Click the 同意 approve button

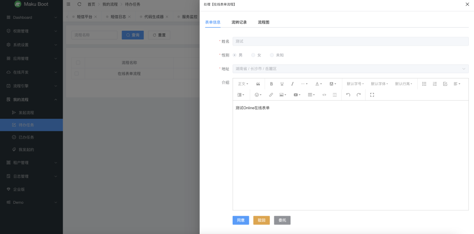click(241, 220)
